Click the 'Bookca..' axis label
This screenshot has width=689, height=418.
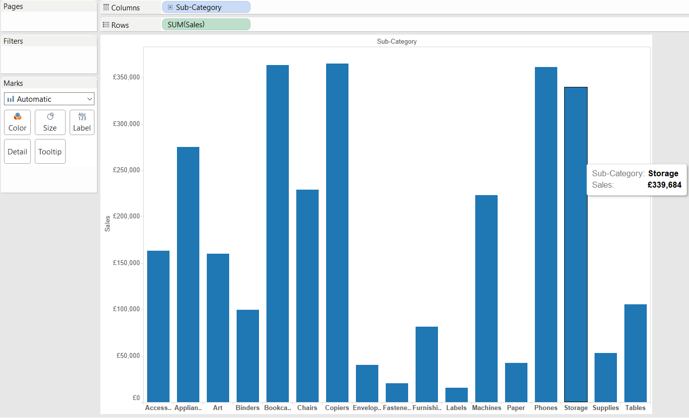pyautogui.click(x=277, y=408)
